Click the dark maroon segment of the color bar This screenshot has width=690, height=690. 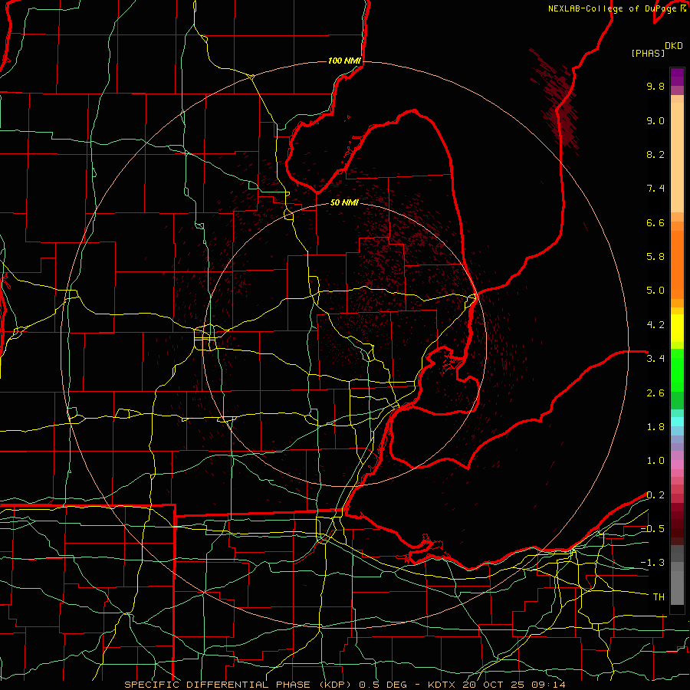[677, 524]
